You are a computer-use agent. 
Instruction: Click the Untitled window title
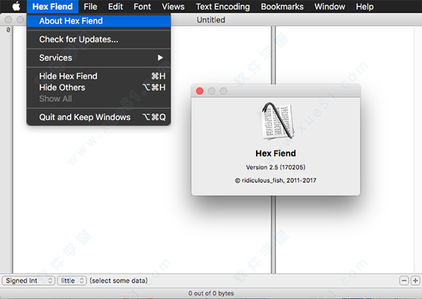coord(211,20)
